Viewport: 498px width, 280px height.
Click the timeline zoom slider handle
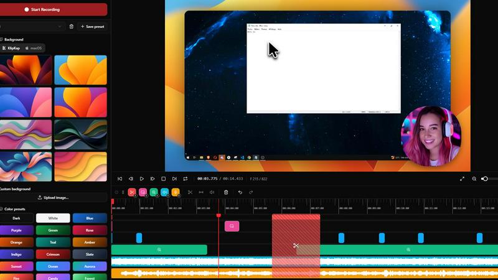coord(485,179)
